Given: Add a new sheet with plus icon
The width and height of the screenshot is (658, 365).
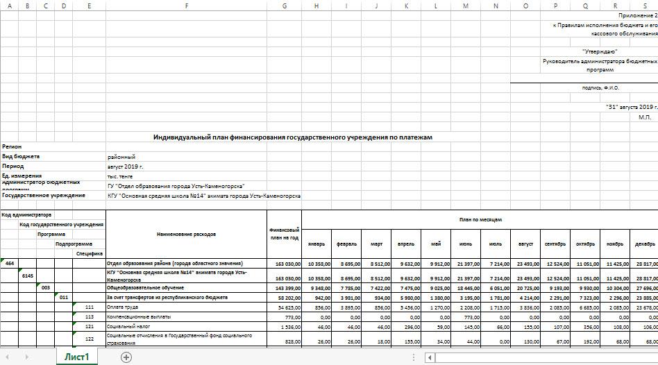Looking at the screenshot, I should pos(126,357).
